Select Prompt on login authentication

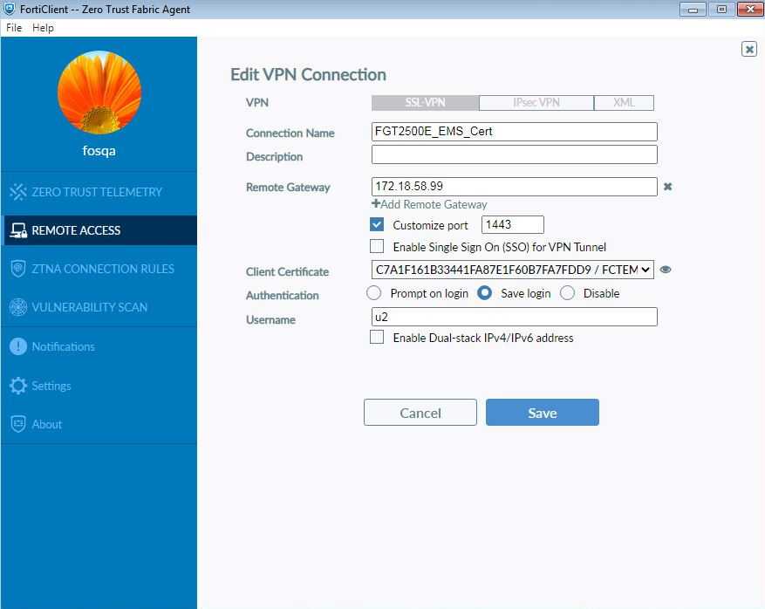click(x=373, y=293)
